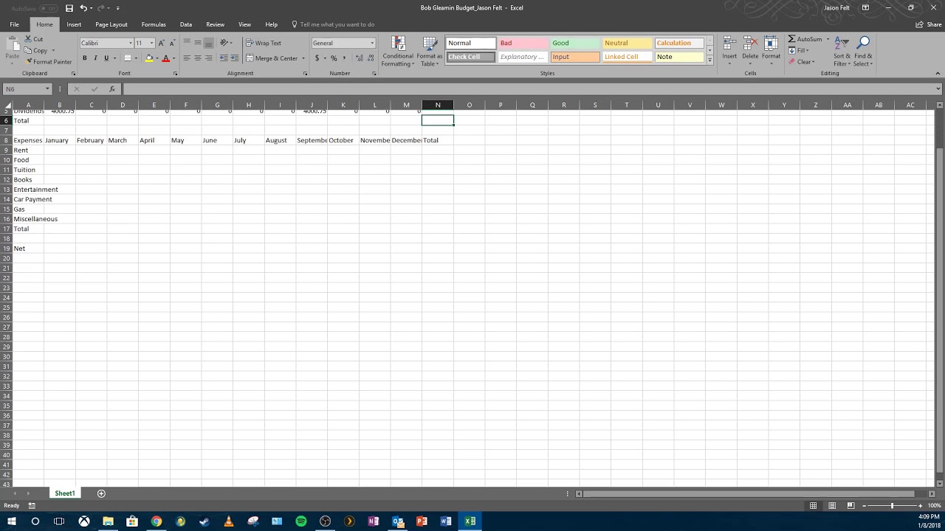This screenshot has width=945, height=531.
Task: Apply percent style formatting
Action: click(334, 58)
